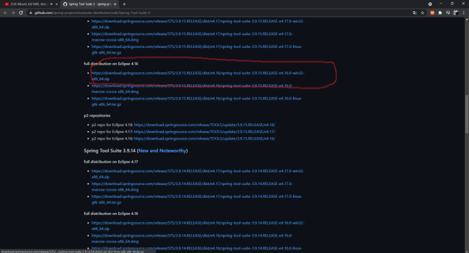Open the 3.9.14 New and Noteworthy link
This screenshot has height=253, width=469.
(162, 150)
